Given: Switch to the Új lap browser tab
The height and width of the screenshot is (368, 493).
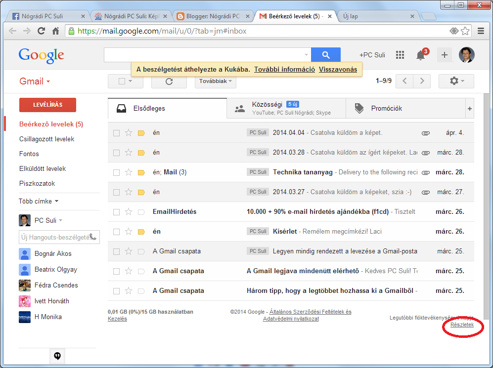Looking at the screenshot, I should (378, 16).
